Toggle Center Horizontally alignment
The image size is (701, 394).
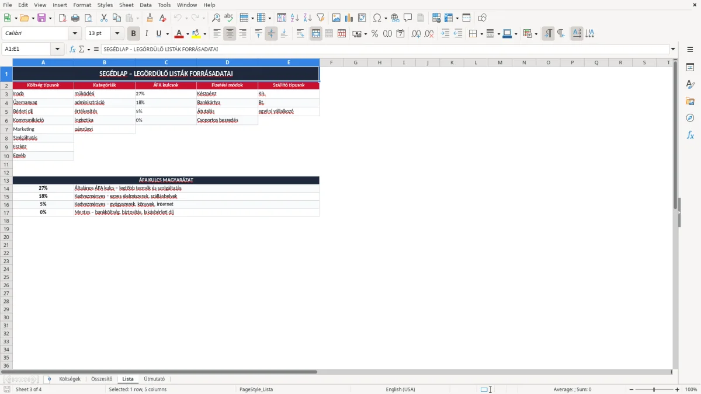pyautogui.click(x=230, y=34)
